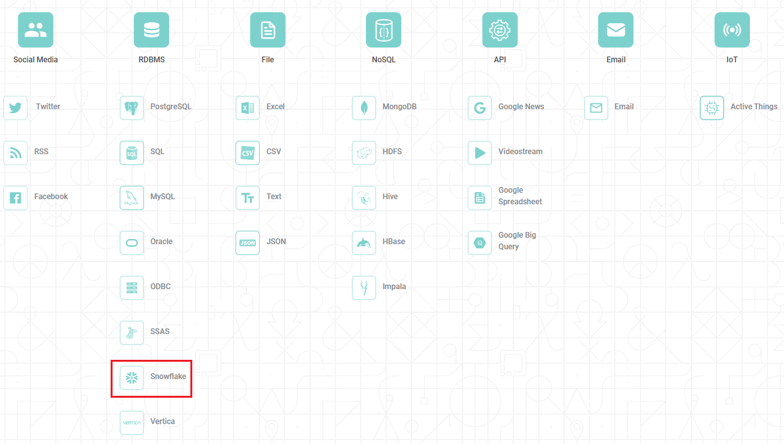The height and width of the screenshot is (444, 784).
Task: Open the RDBMS category
Action: pyautogui.click(x=151, y=30)
